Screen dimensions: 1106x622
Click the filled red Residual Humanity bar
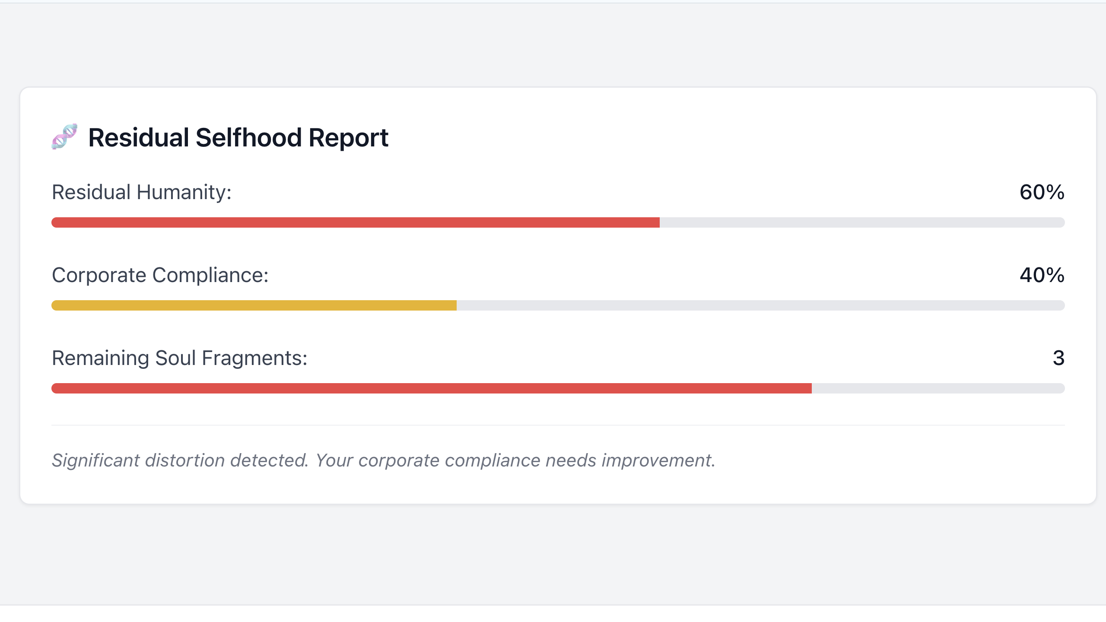tap(355, 222)
